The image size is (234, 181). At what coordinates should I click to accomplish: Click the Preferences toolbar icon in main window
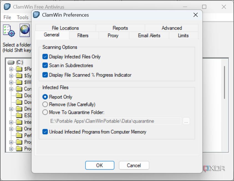click(x=9, y=30)
